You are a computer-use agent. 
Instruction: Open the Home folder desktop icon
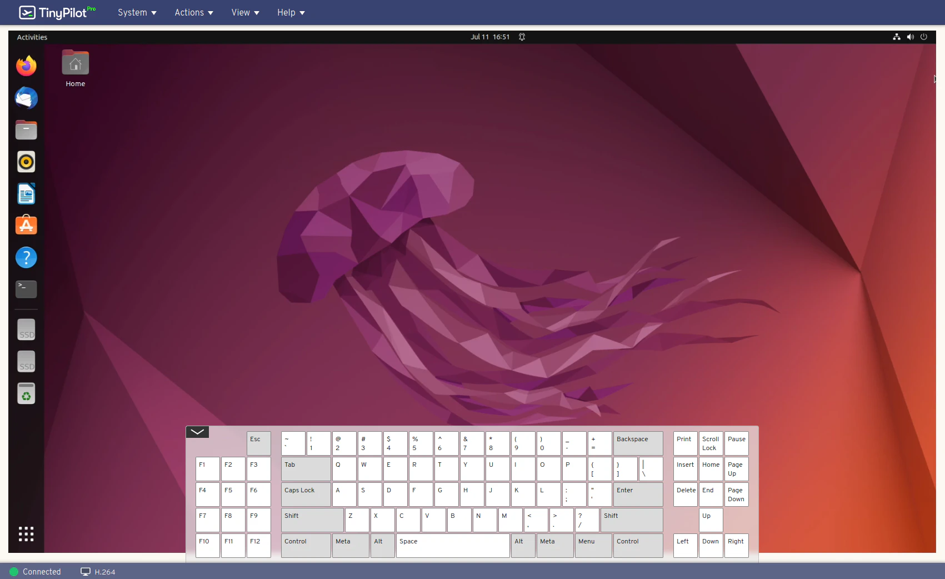pos(76,69)
